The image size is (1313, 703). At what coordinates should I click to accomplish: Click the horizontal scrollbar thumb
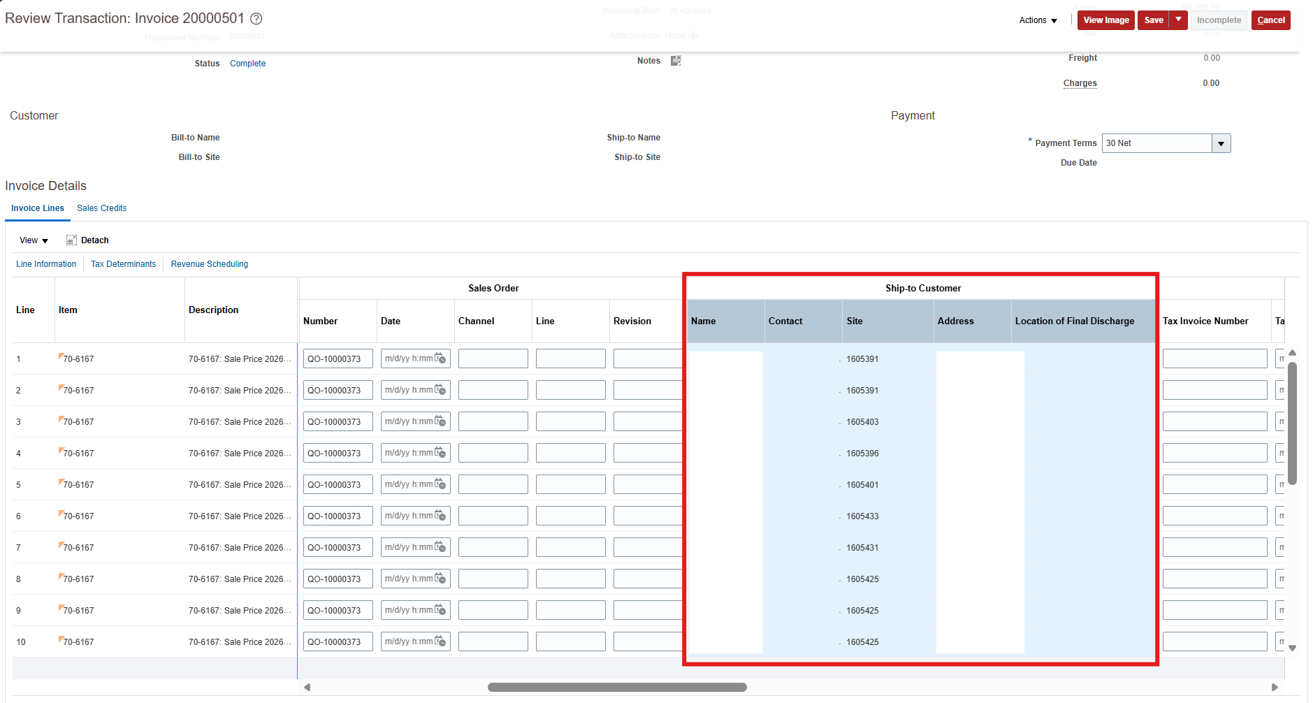[x=617, y=687]
